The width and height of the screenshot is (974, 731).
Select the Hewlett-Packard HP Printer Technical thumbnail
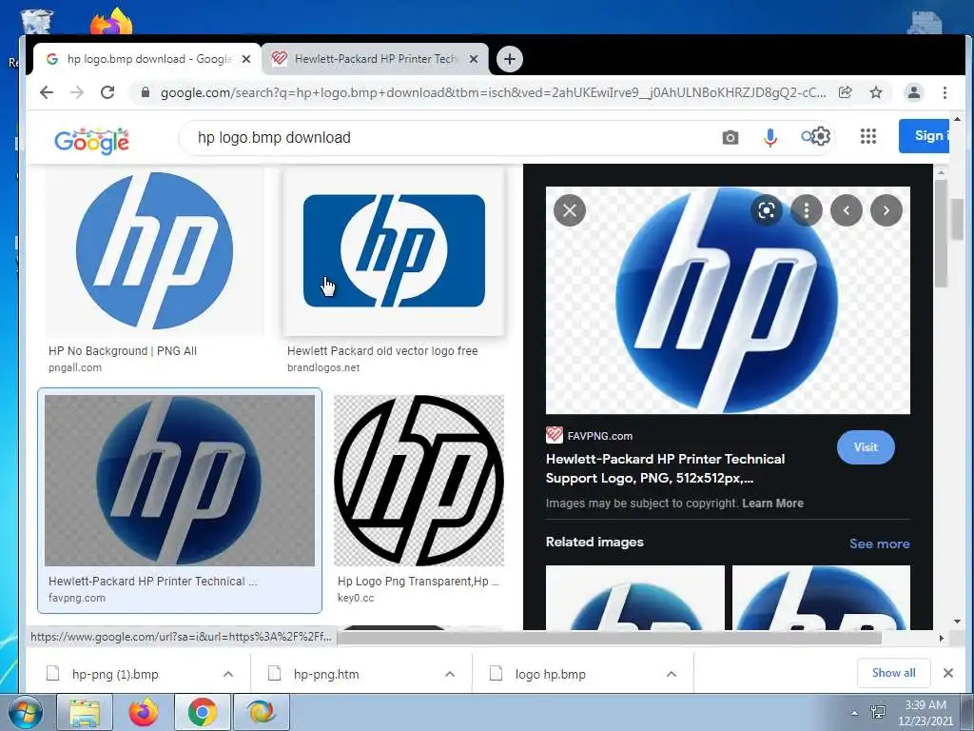[x=180, y=481]
